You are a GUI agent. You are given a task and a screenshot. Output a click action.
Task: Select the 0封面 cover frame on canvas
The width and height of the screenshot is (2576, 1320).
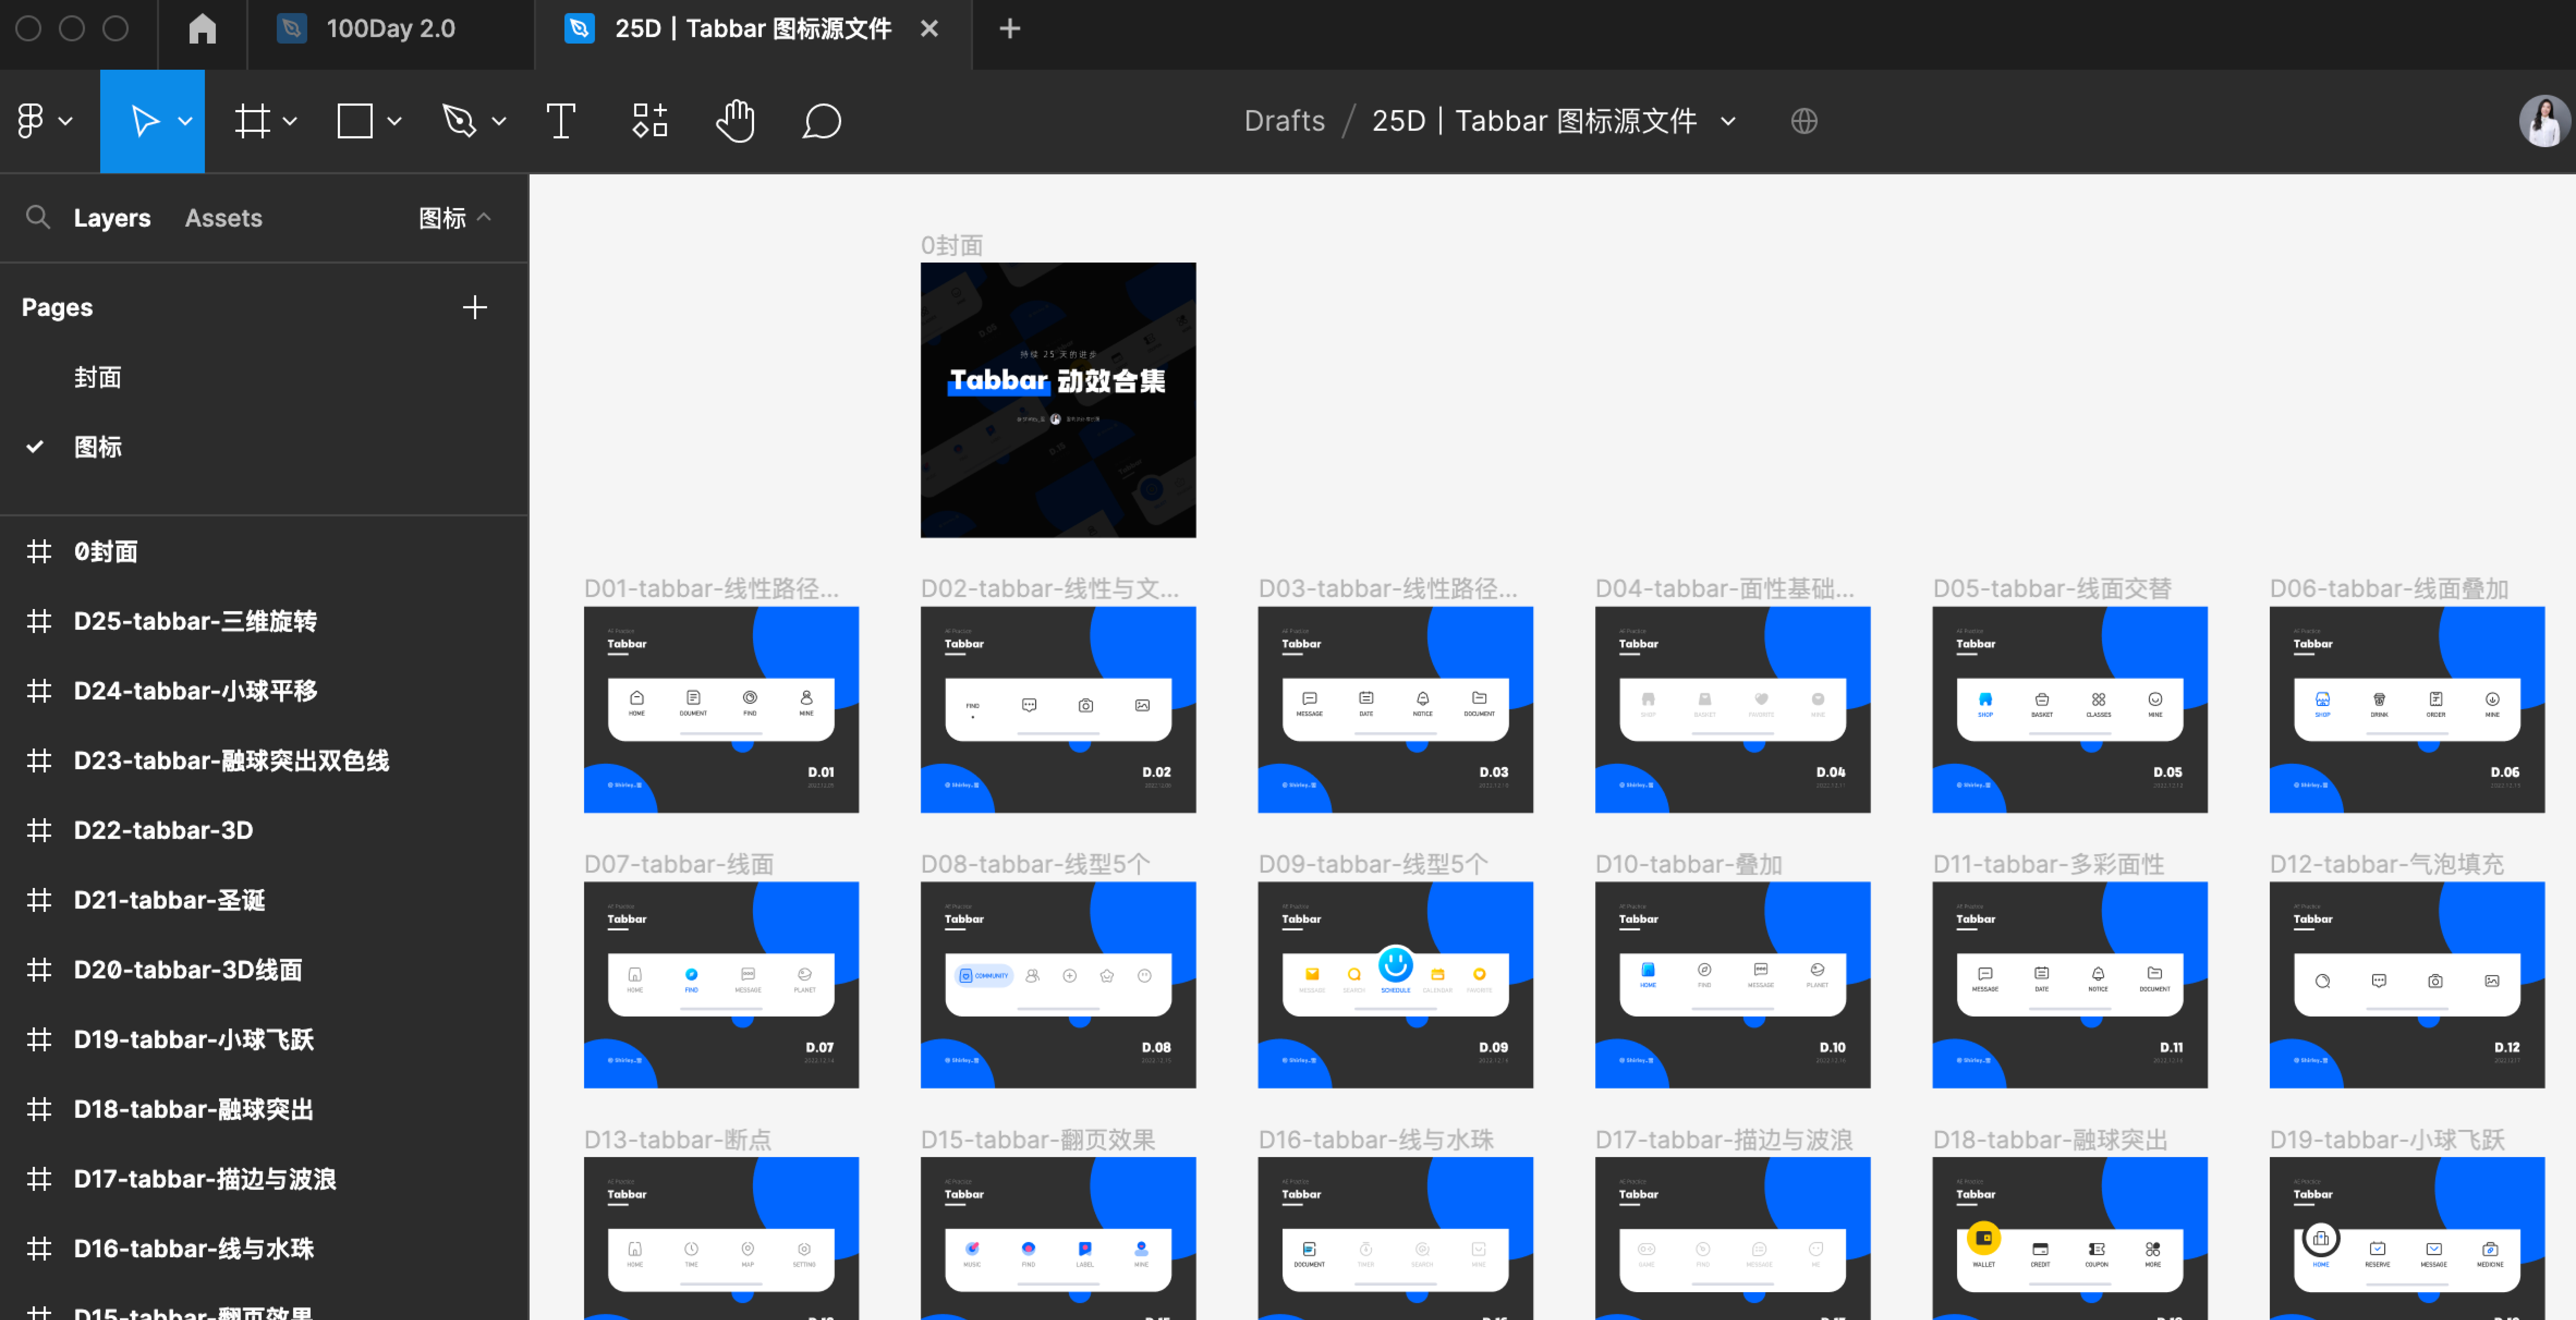(x=1058, y=400)
